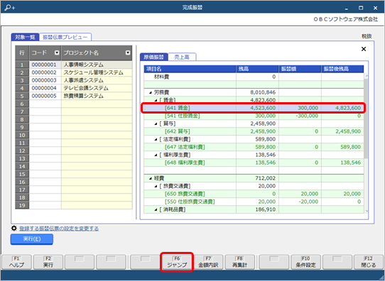Screen dimensions: 385x281
Task: Select the [650 旅費交通費] account row
Action: point(254,194)
